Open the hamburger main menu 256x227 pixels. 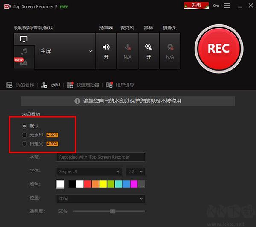click(x=227, y=6)
